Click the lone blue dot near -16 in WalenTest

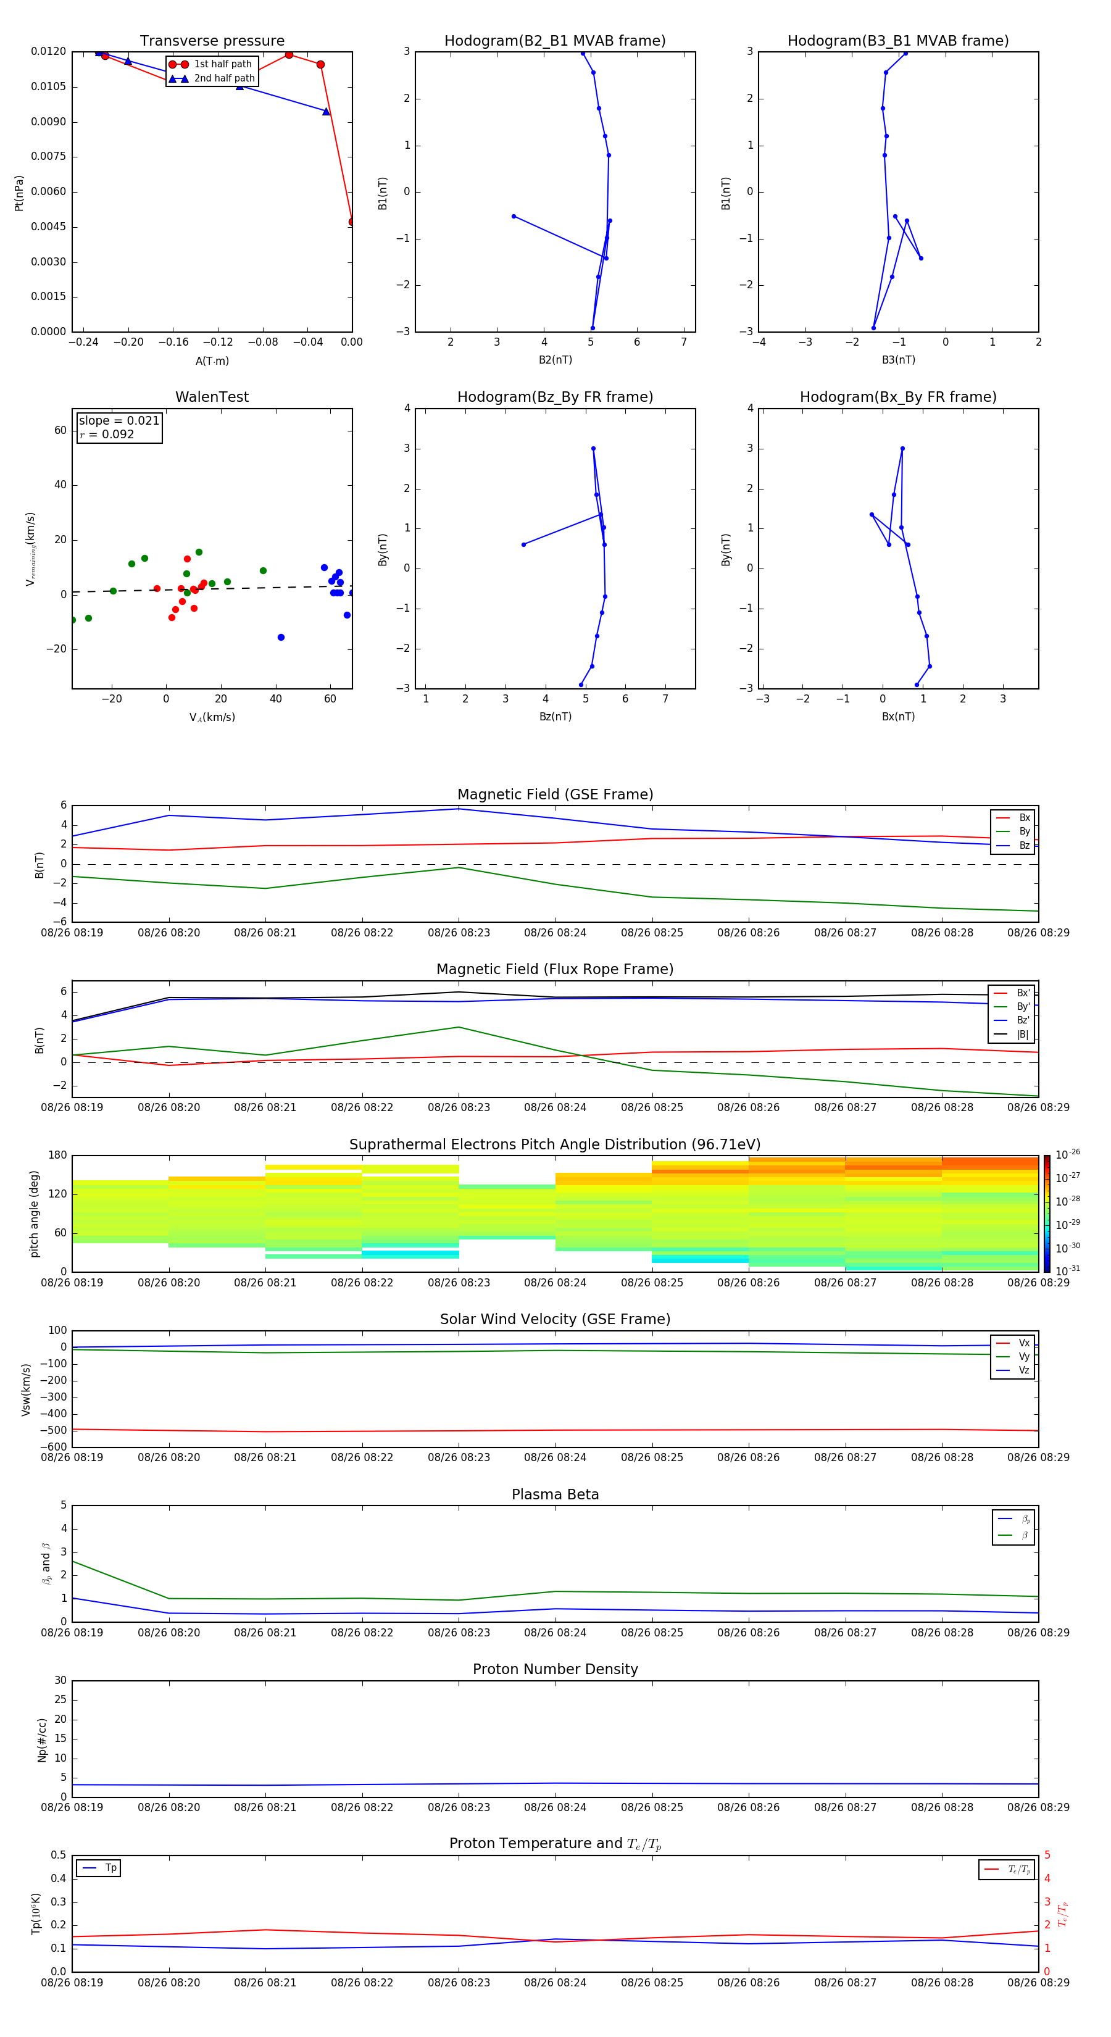click(x=281, y=638)
